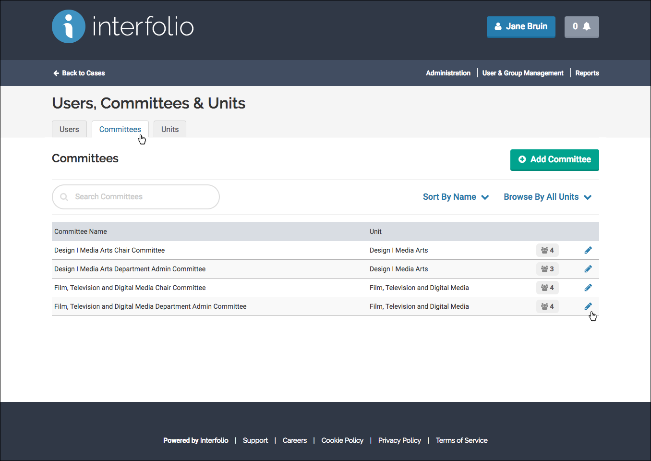Open the Support footer link

pyautogui.click(x=255, y=440)
